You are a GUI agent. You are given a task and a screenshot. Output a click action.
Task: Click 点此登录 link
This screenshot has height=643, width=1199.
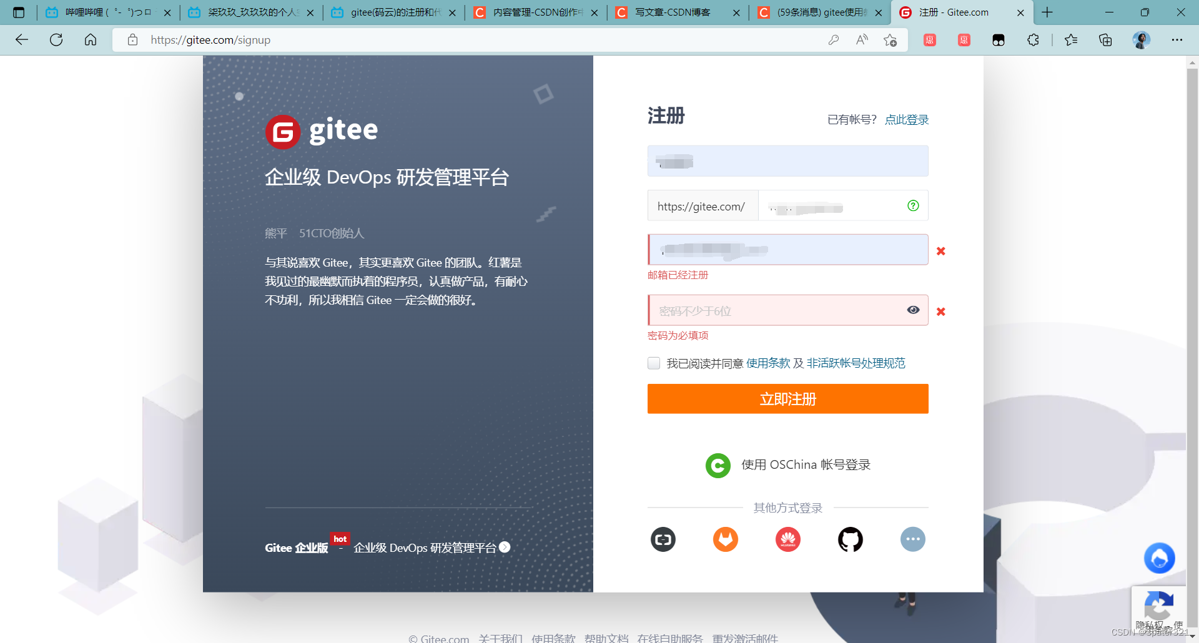coord(907,120)
